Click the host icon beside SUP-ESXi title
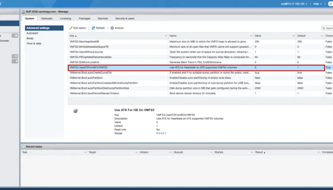Screen dimensions: 333x190 (23, 12)
